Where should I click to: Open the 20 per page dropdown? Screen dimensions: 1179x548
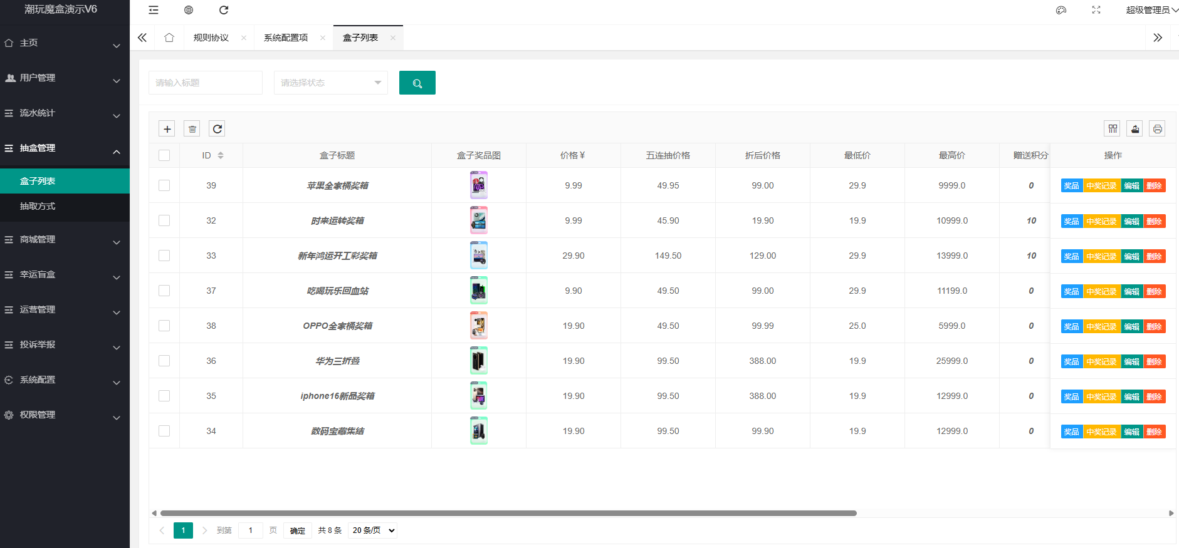coord(373,530)
